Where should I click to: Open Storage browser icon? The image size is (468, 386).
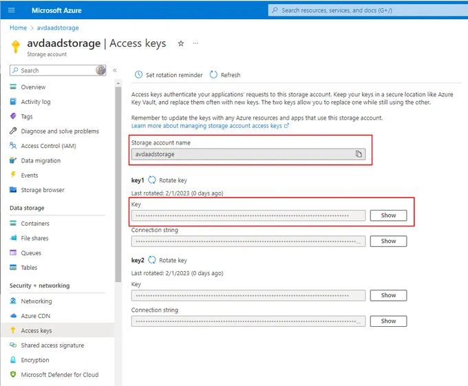coord(13,190)
